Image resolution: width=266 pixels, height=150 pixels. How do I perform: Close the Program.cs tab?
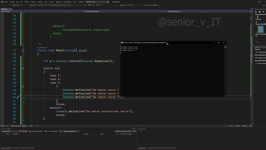tap(11, 9)
